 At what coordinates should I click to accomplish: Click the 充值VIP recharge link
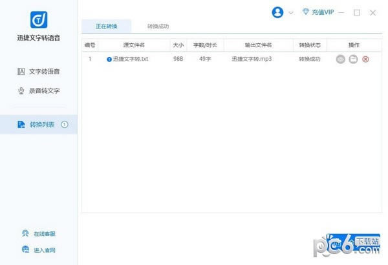[x=323, y=12]
